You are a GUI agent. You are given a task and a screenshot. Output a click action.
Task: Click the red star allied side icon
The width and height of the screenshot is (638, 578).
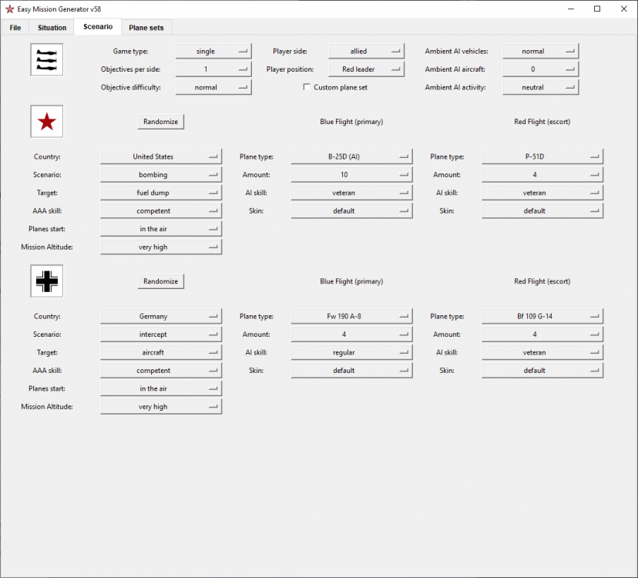pos(47,122)
